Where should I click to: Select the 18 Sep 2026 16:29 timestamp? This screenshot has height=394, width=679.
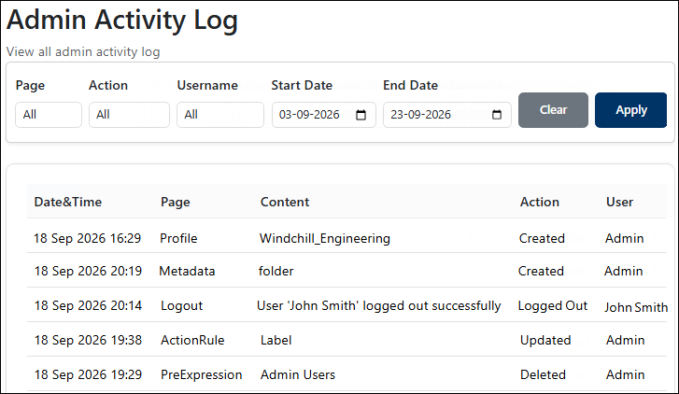tap(88, 238)
